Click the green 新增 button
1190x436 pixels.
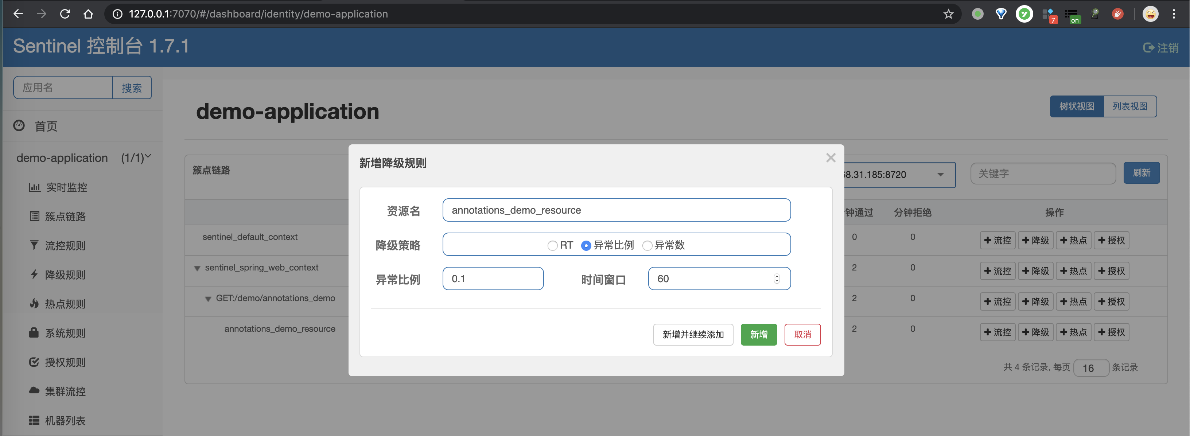tap(759, 334)
